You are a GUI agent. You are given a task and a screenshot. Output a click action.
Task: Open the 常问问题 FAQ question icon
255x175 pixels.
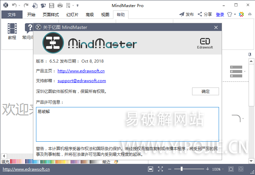coord(28,32)
